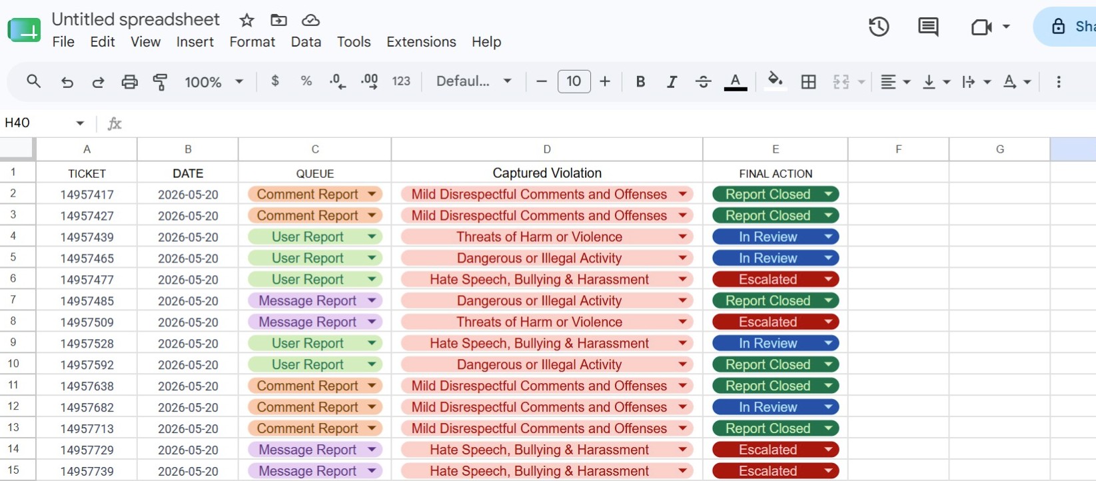Click the font size input field
Image resolution: width=1096 pixels, height=481 pixels.
pos(574,81)
